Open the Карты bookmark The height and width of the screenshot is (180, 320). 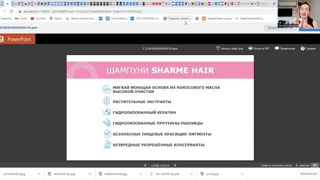pyautogui.click(x=55, y=18)
